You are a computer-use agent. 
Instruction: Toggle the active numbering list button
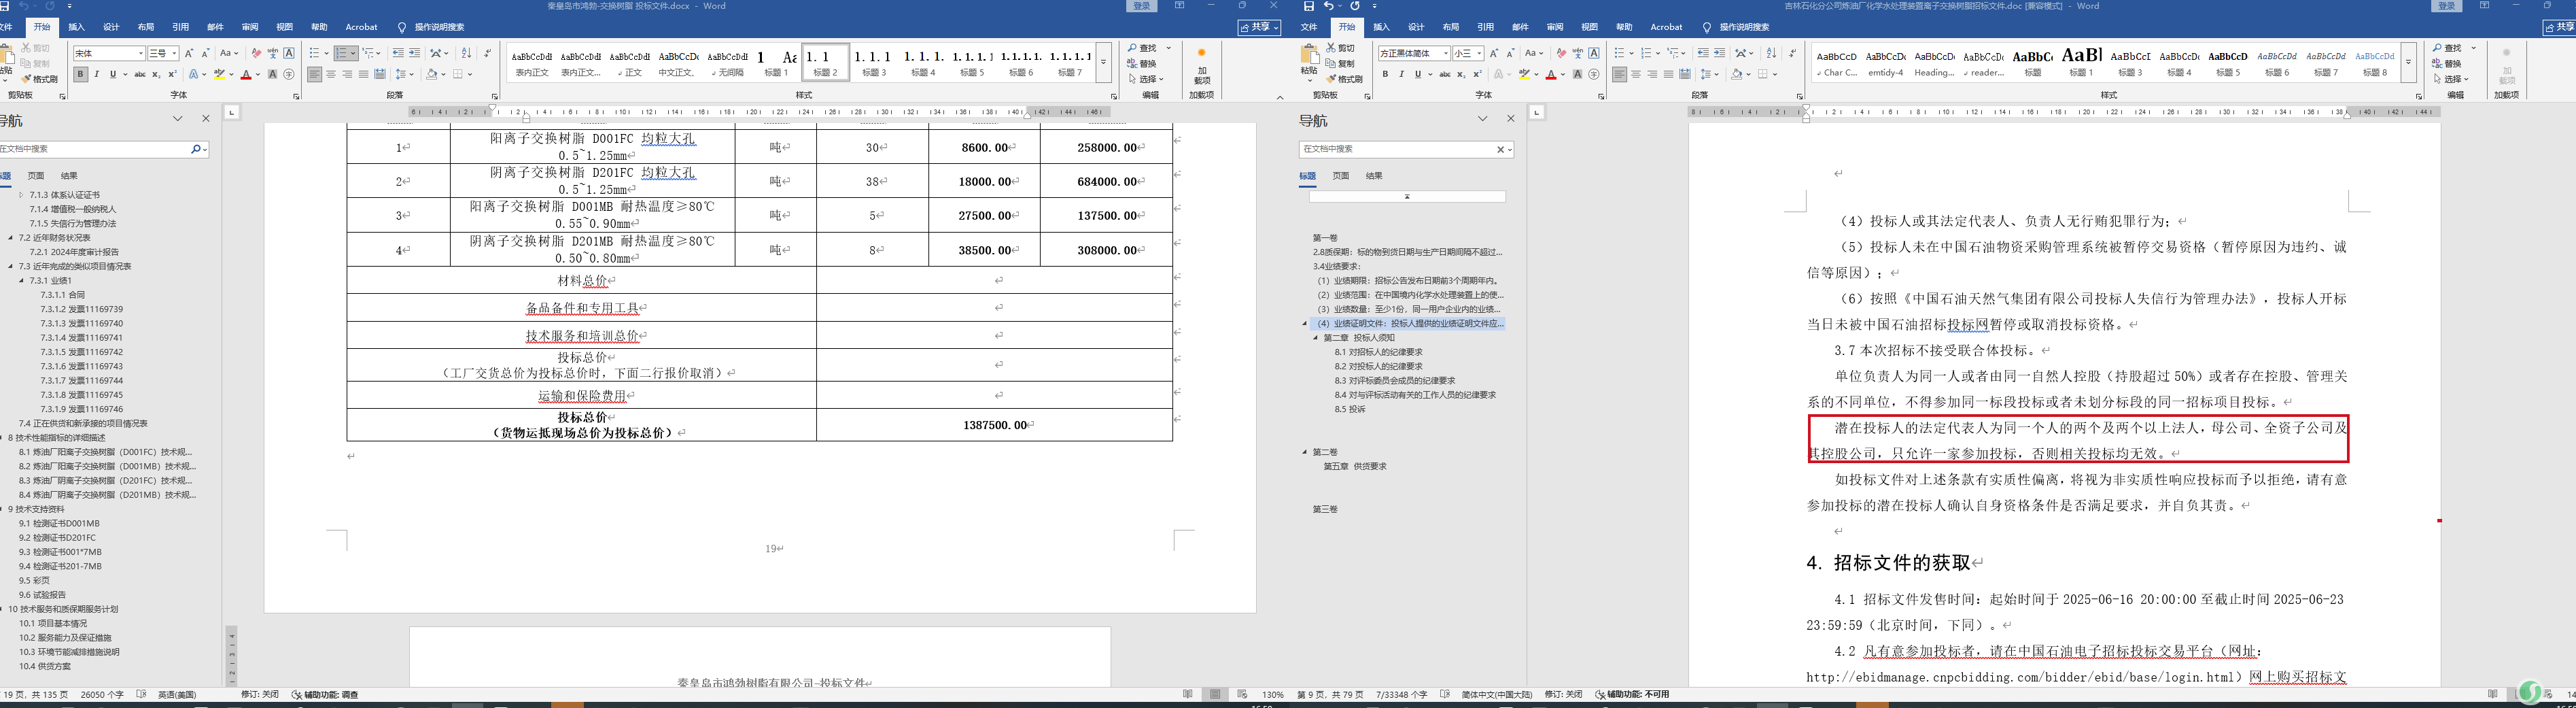[x=342, y=53]
